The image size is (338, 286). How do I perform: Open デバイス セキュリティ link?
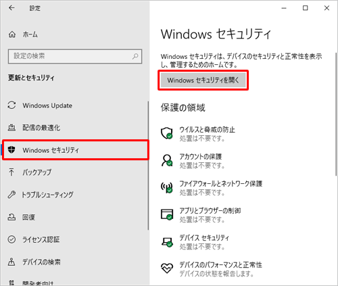(204, 238)
